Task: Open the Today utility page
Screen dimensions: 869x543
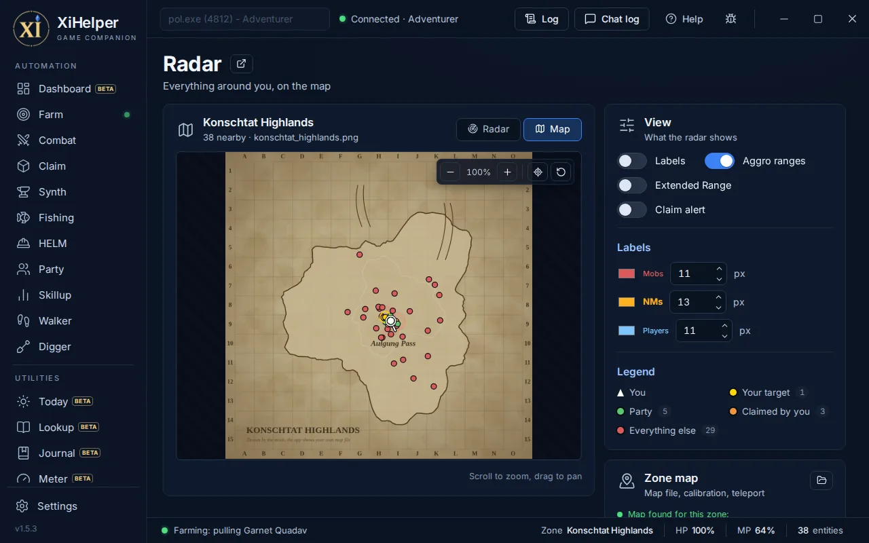Action: 73,402
